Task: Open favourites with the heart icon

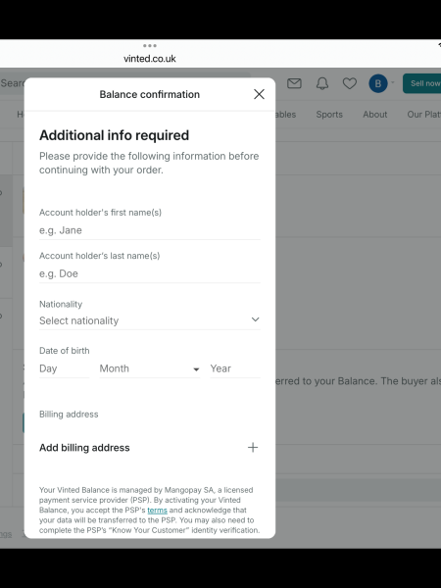Action: point(350,83)
